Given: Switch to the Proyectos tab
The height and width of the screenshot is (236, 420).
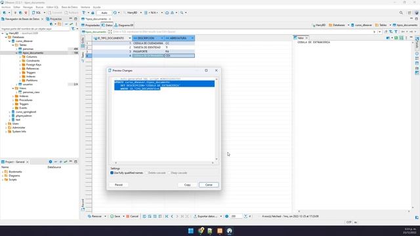Looking at the screenshot, I should (x=54, y=19).
